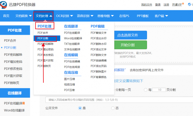
Task: Click the globe icon at top right
Action: pyautogui.click(x=189, y=4)
